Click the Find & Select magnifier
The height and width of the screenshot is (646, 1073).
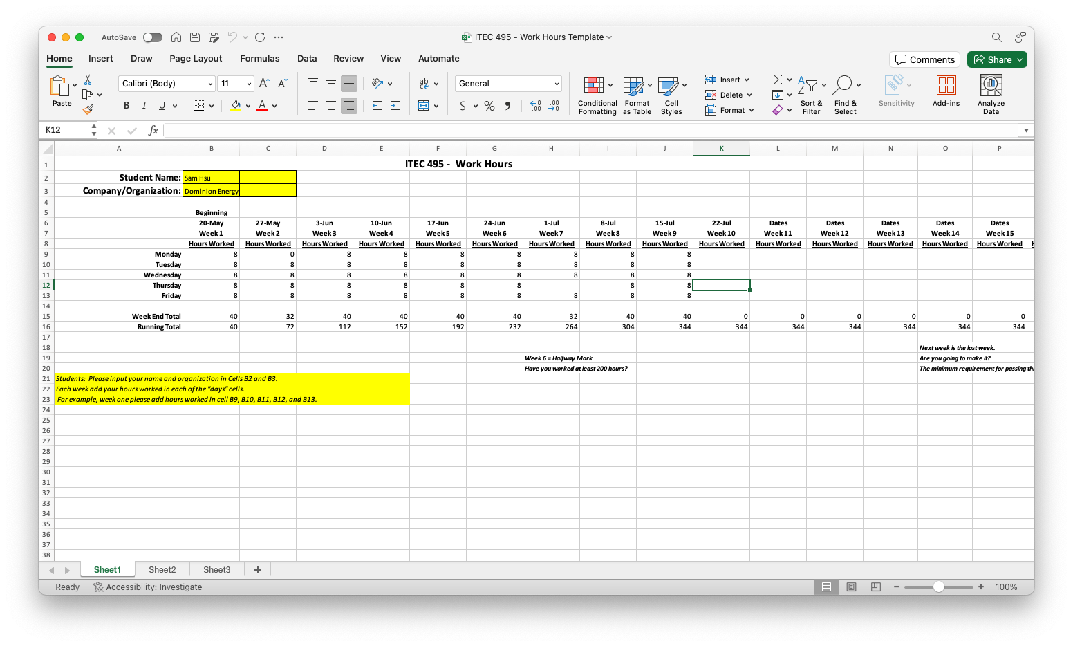(842, 86)
